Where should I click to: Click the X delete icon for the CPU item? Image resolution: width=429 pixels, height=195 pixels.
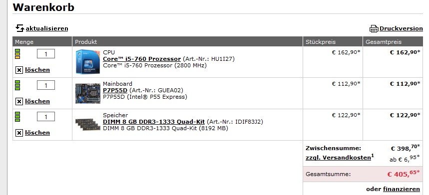coord(19,70)
